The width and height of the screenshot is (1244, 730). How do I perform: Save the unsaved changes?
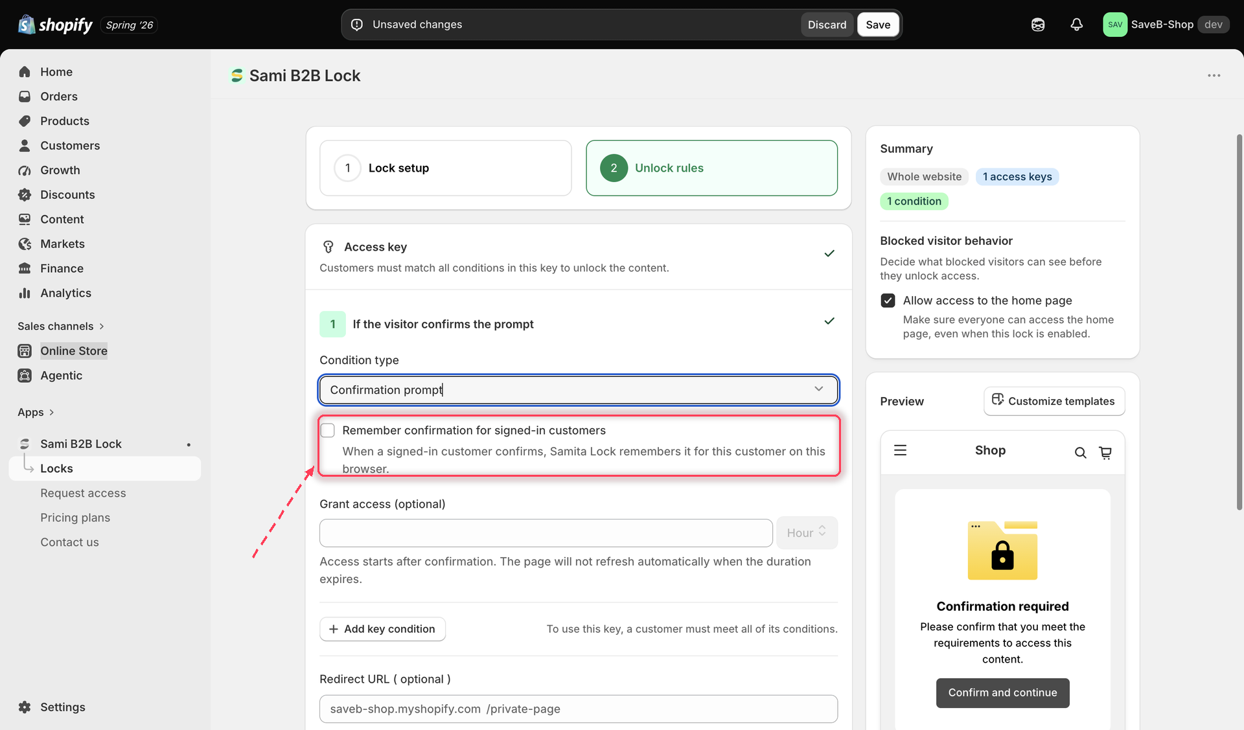(x=878, y=25)
